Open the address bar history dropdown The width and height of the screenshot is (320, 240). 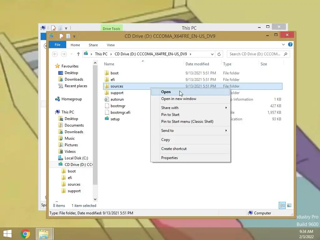coord(212,54)
